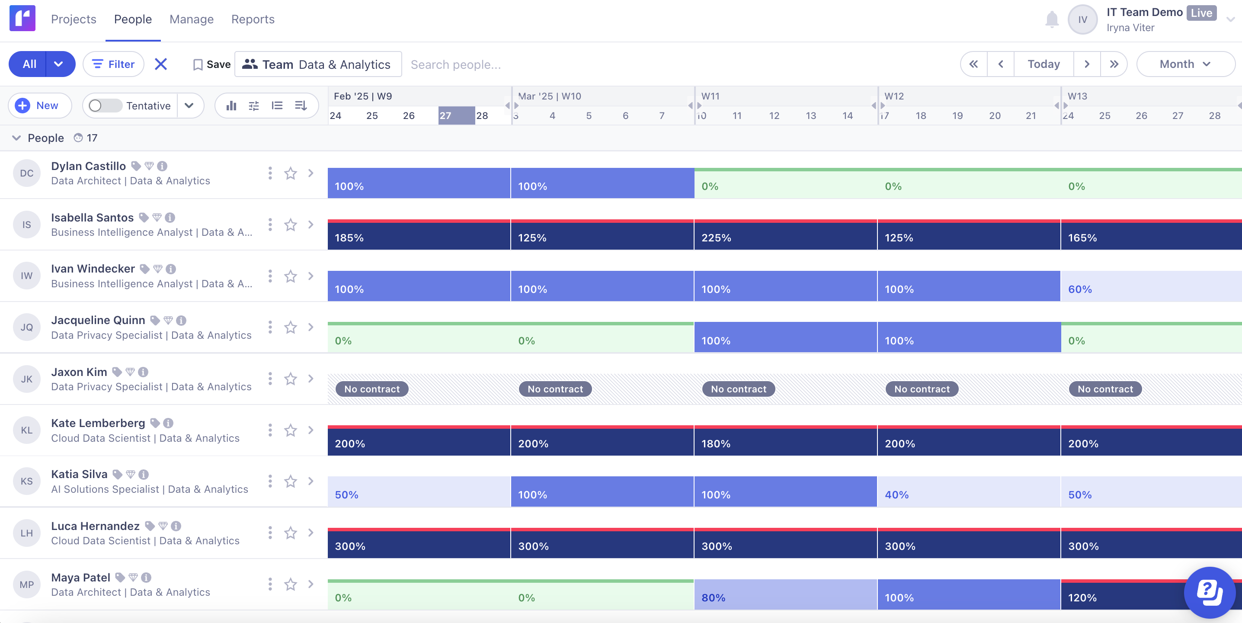Image resolution: width=1242 pixels, height=623 pixels.
Task: Open three-dot menu for Kate Lemberberg
Action: (x=269, y=430)
